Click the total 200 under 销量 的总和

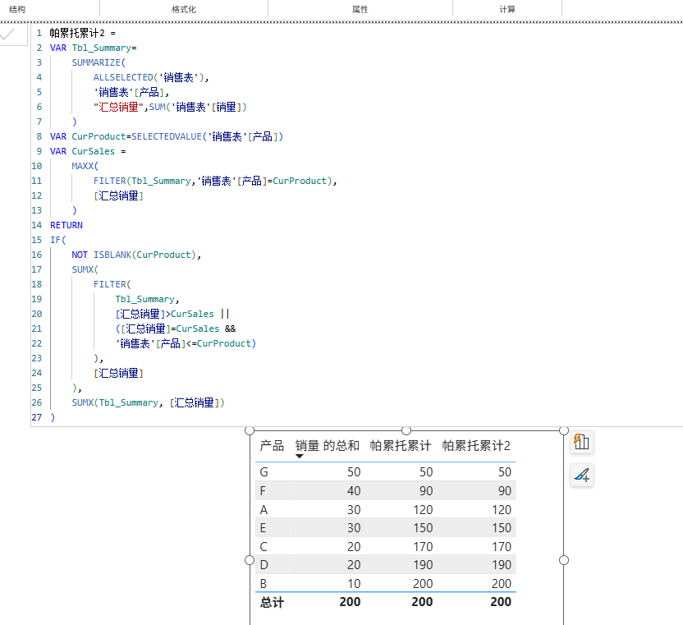pyautogui.click(x=350, y=602)
